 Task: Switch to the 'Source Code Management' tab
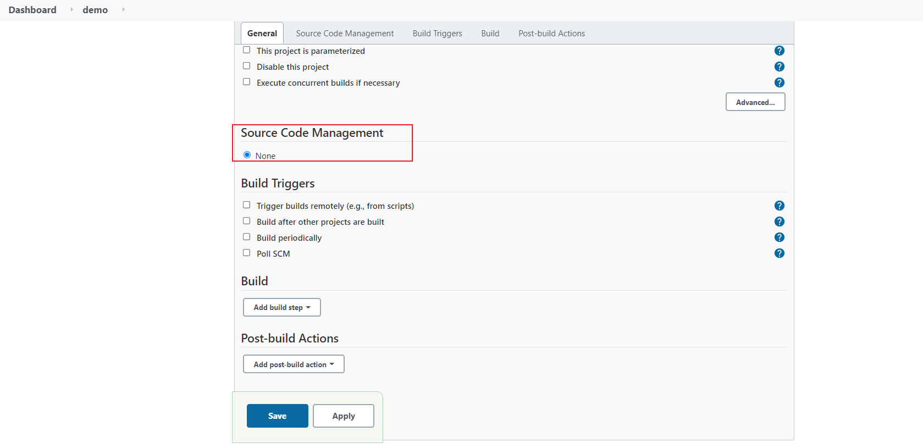point(345,34)
